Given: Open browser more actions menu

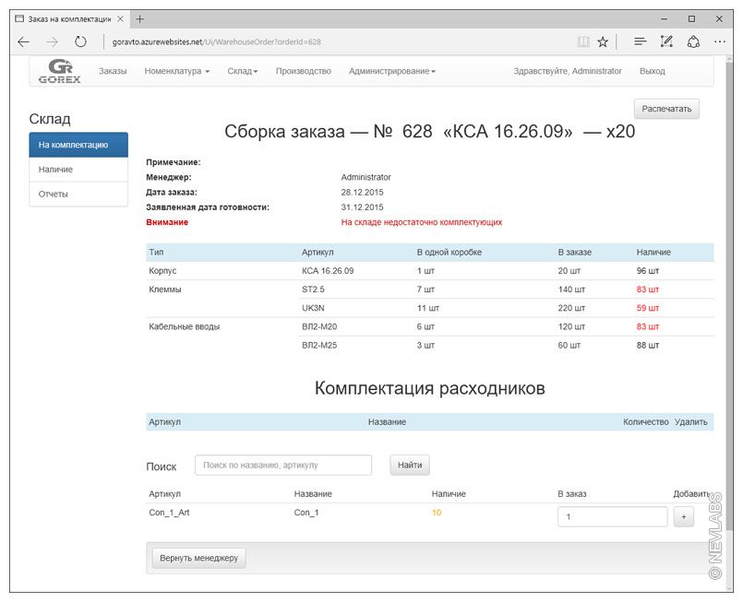Looking at the screenshot, I should pos(720,41).
